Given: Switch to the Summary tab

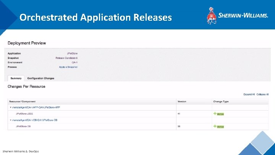Looking at the screenshot, I should pos(16,78).
